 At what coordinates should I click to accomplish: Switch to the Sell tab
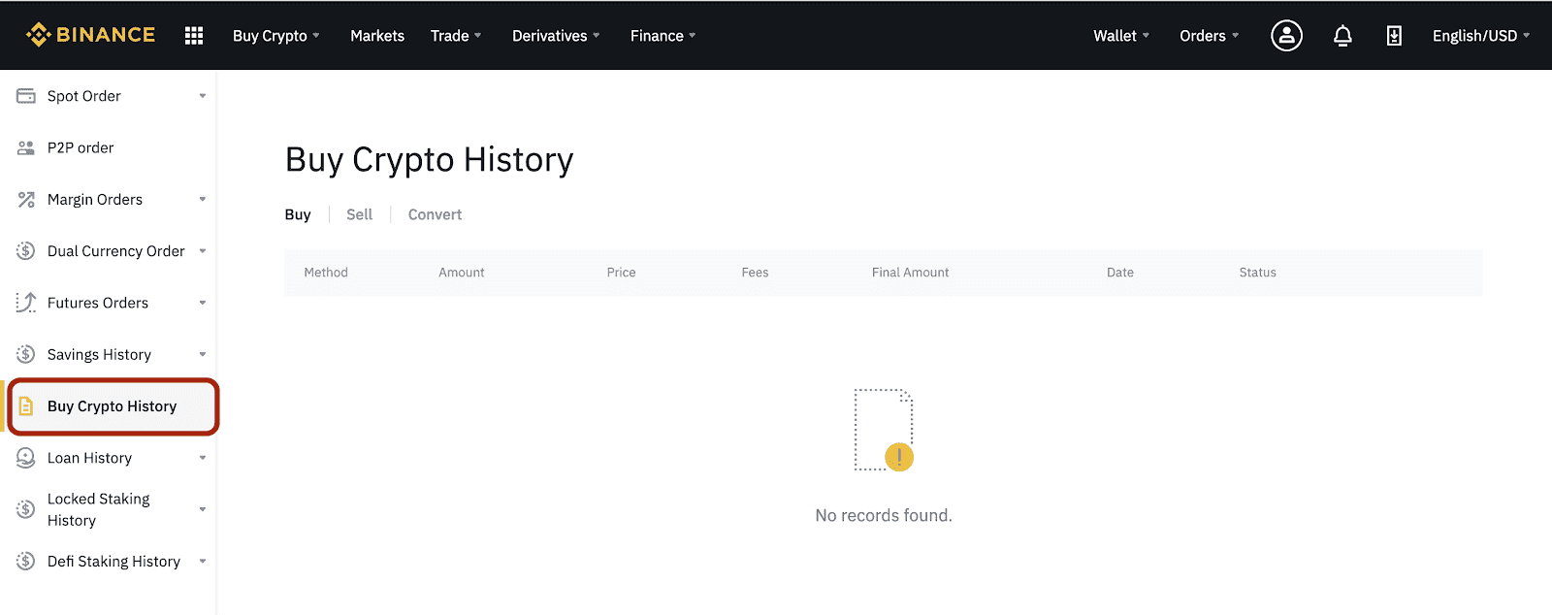click(x=359, y=214)
